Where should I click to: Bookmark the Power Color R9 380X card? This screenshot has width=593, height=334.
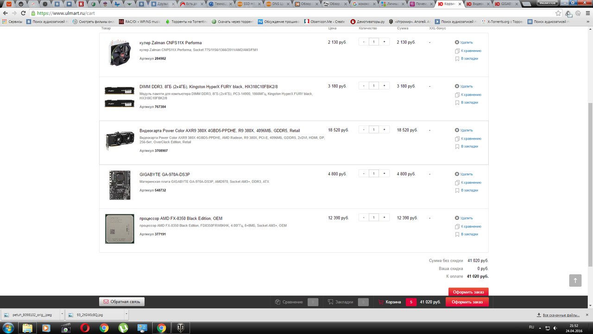pyautogui.click(x=467, y=147)
